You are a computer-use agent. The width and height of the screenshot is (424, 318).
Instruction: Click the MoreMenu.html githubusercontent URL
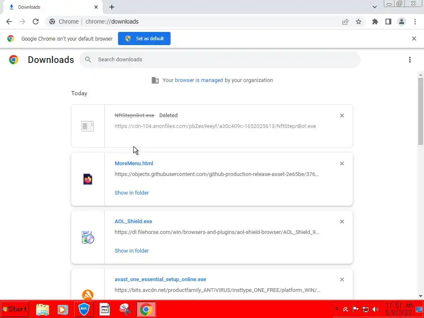click(217, 174)
